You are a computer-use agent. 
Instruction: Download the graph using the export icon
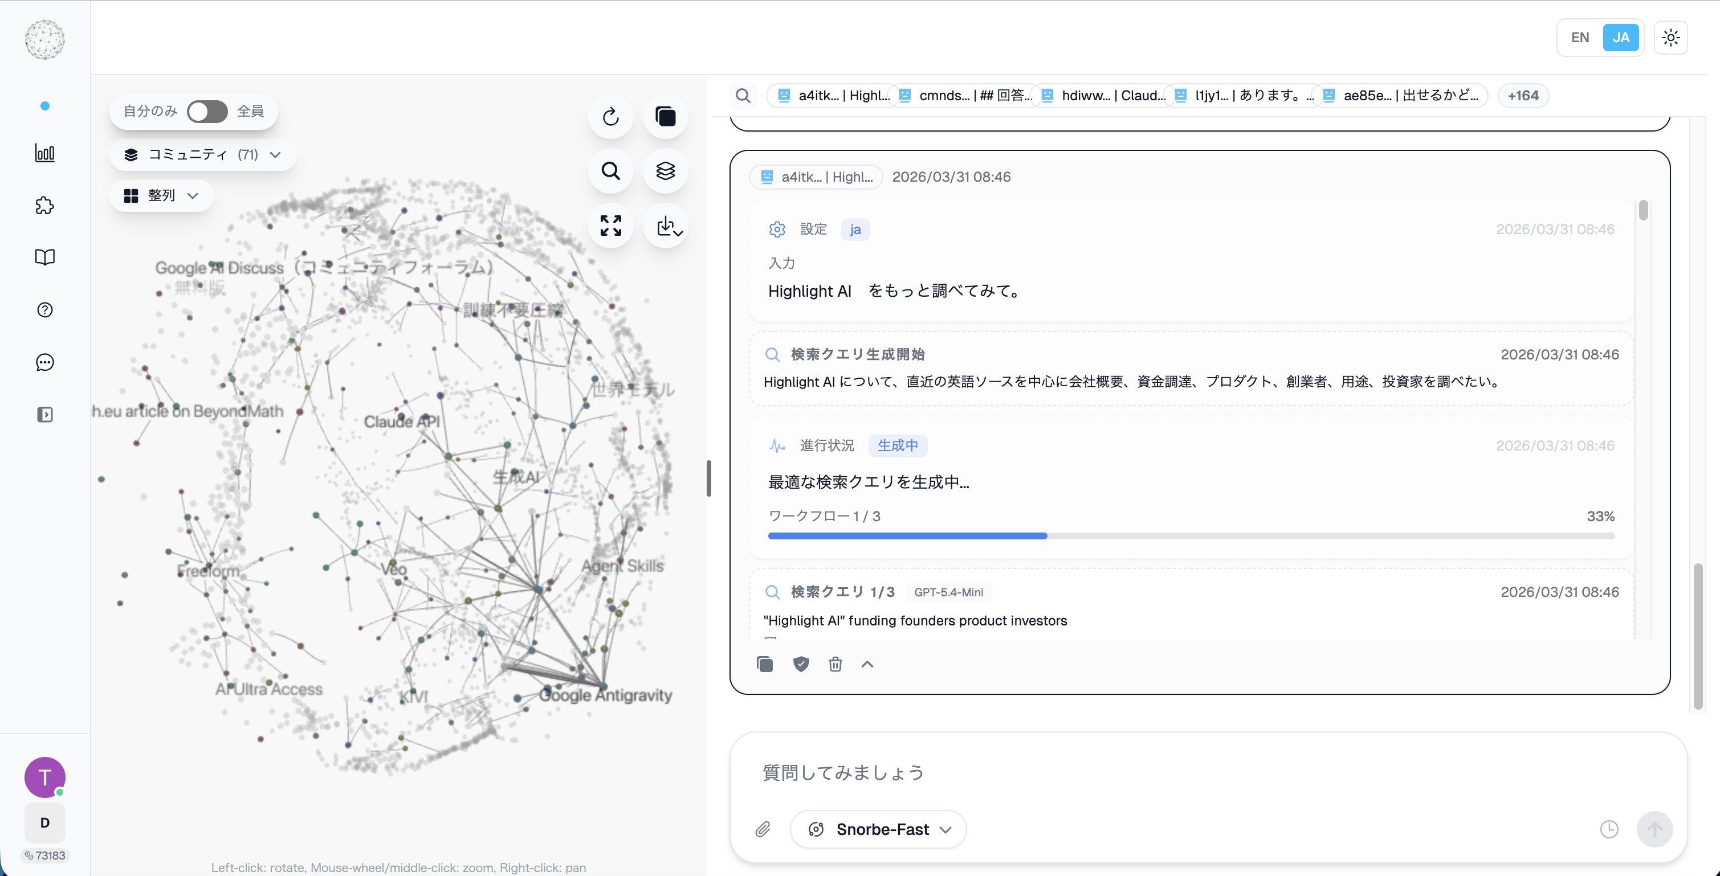(x=665, y=226)
